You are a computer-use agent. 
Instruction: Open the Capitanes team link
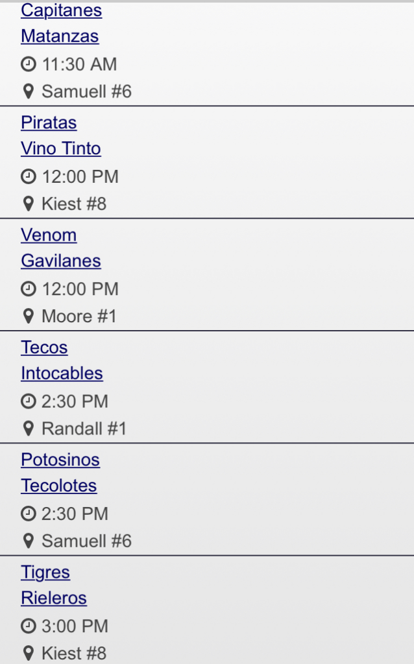pos(61,10)
